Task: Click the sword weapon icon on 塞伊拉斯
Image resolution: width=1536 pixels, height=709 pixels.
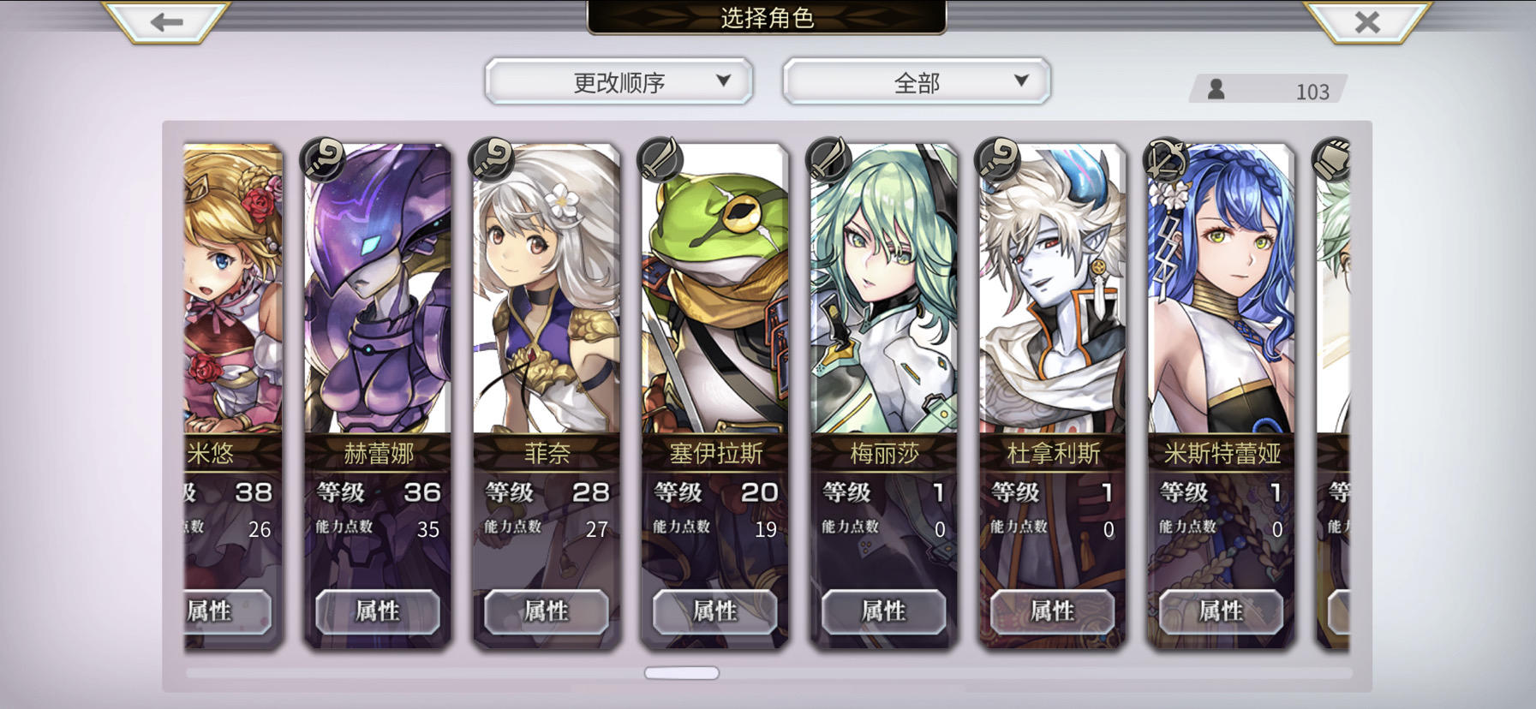Action: pos(661,159)
